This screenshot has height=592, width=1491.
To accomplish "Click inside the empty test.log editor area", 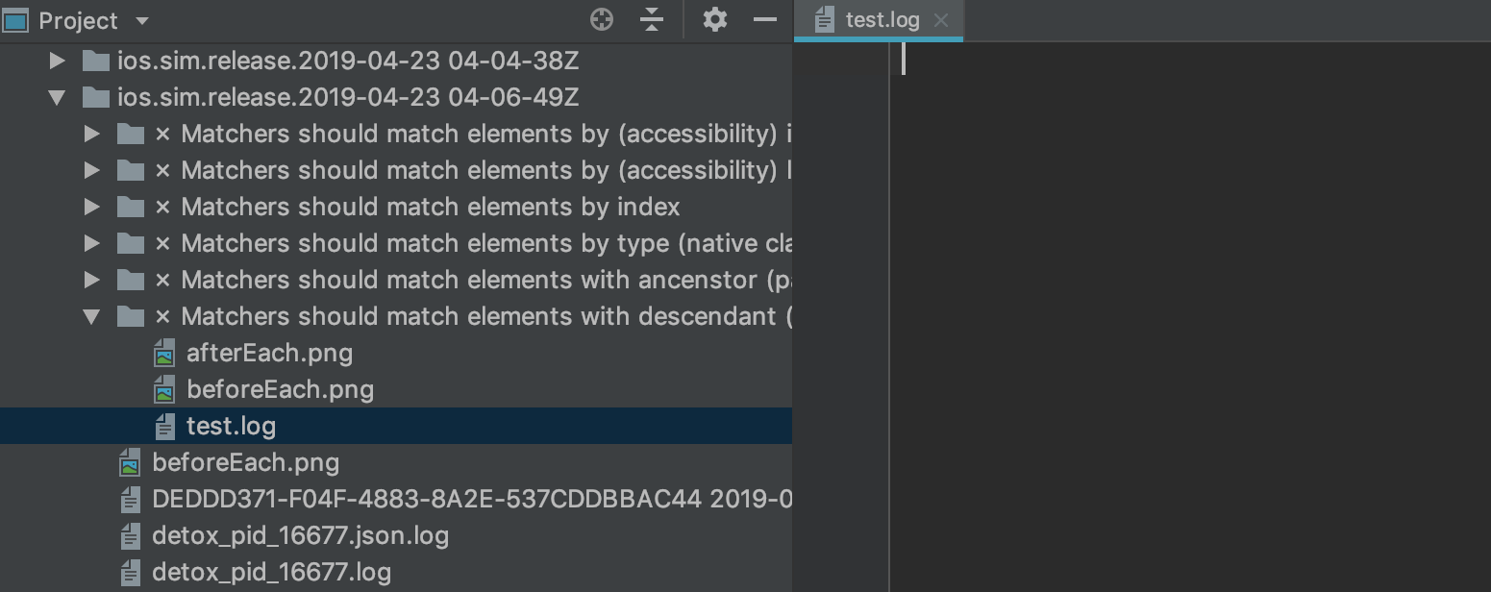I will (x=1154, y=288).
